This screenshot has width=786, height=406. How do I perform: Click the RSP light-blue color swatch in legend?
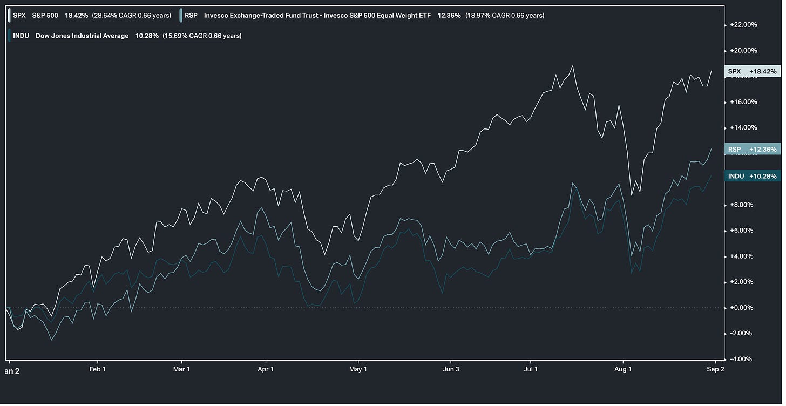tap(181, 16)
